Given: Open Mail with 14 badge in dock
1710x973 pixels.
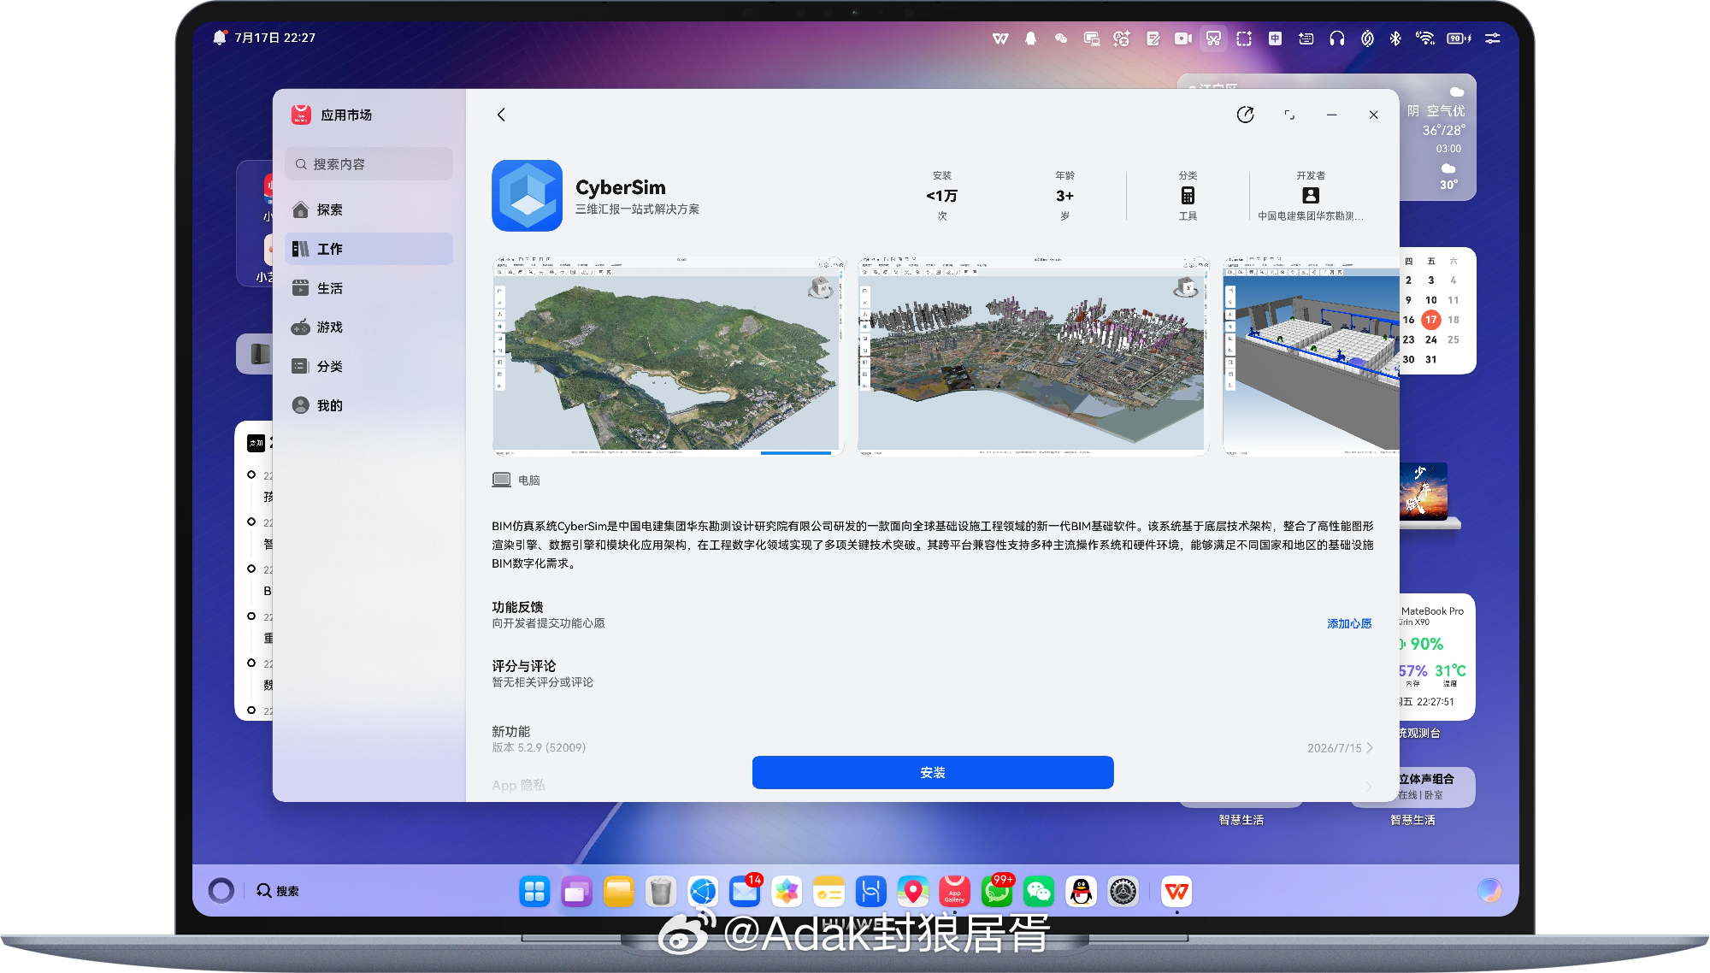Looking at the screenshot, I should pos(745,892).
